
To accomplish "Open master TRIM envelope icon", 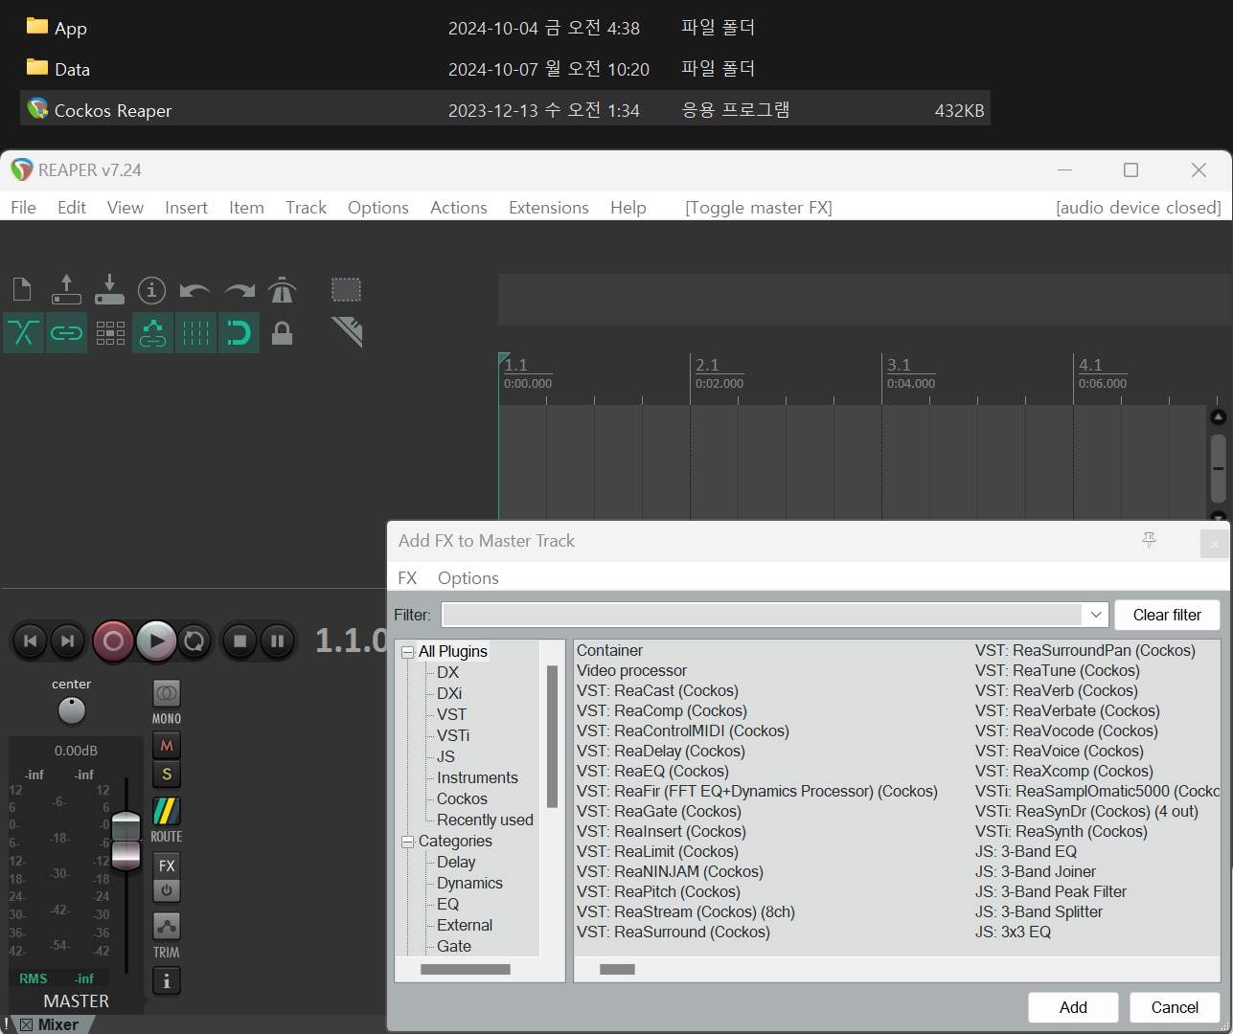I will point(167,926).
